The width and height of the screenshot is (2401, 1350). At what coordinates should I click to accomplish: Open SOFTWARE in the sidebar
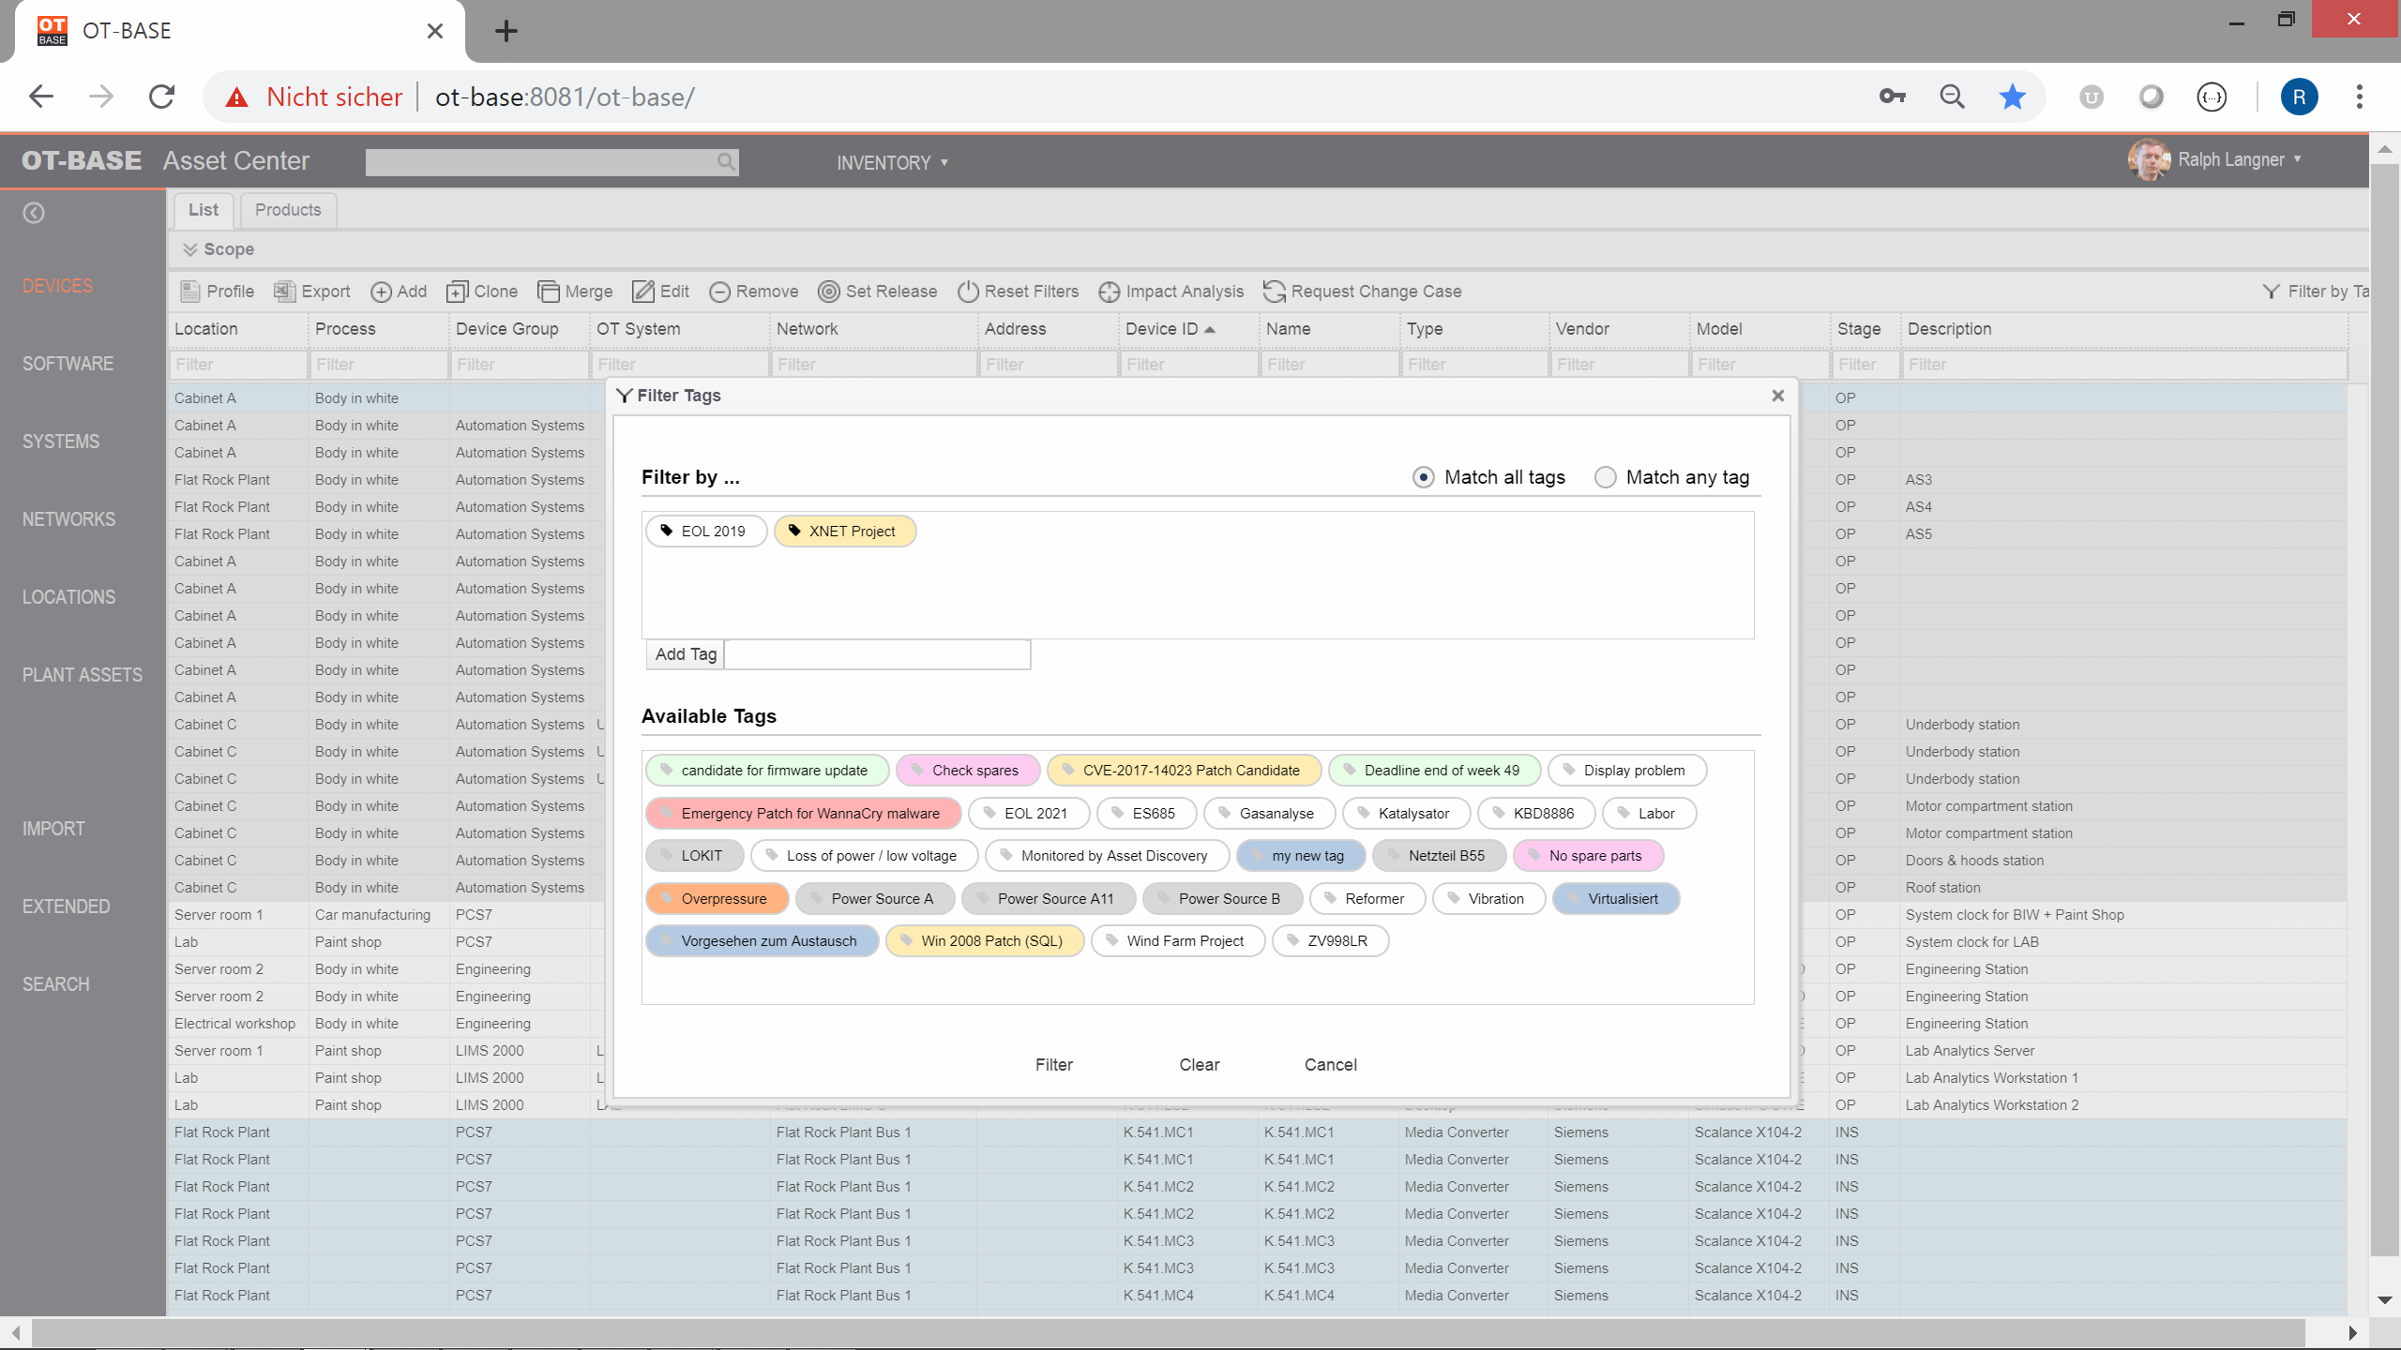[x=68, y=364]
